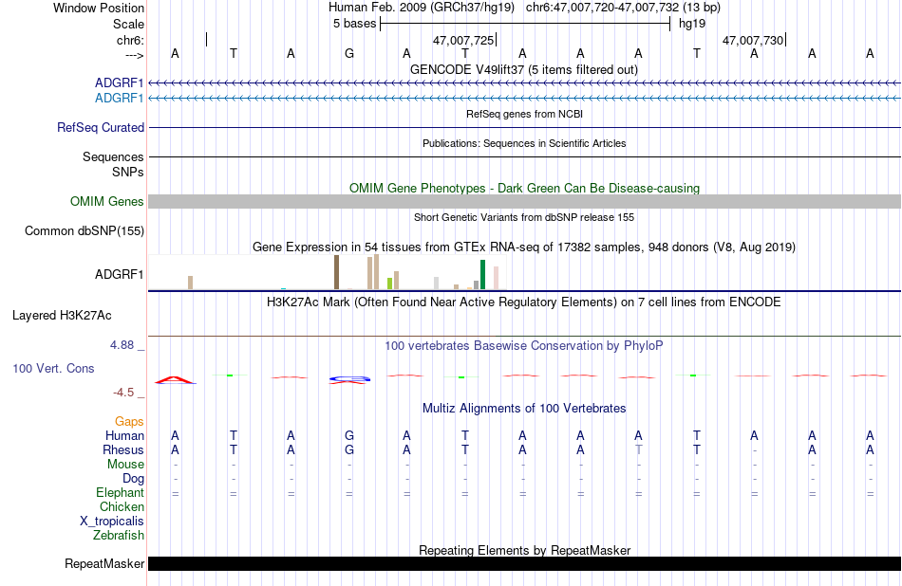The height and width of the screenshot is (586, 902).
Task: Click the 100 Vert. Cons label
Action: click(x=53, y=368)
